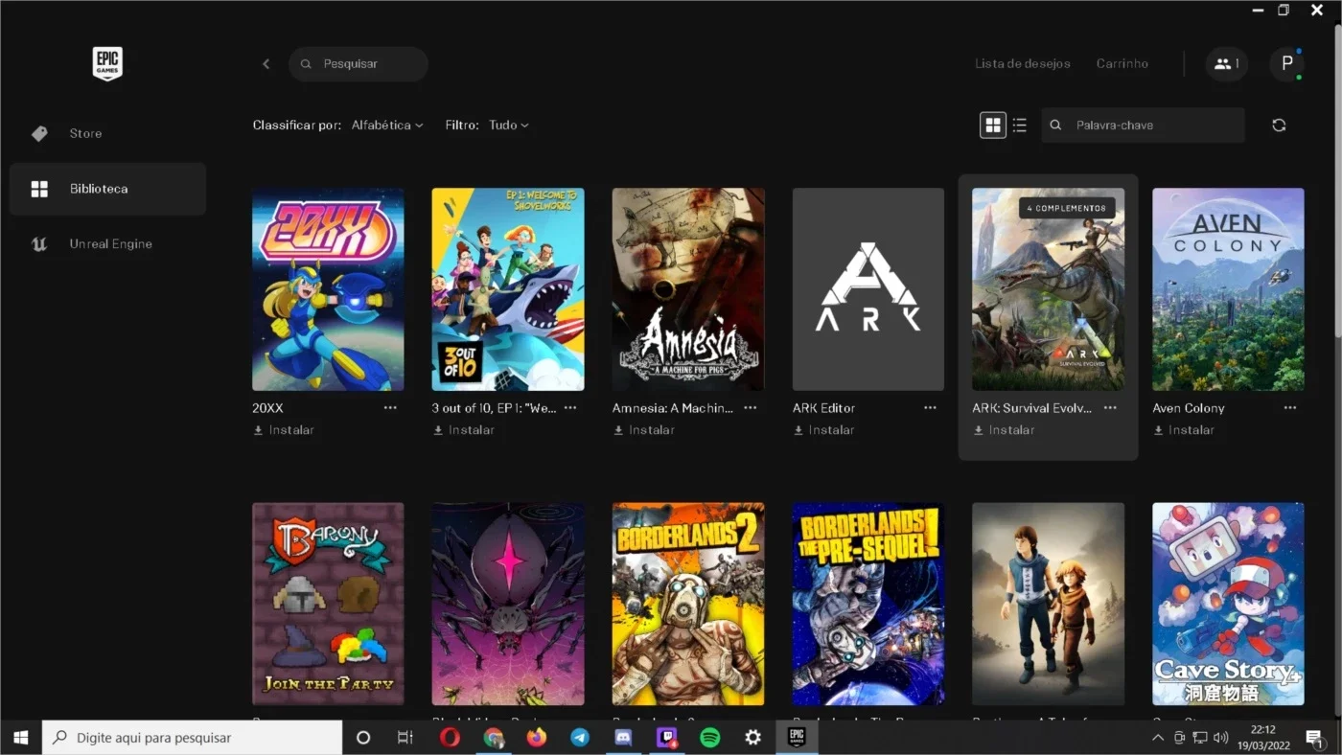Open the ARK: Survival Evolved cover
This screenshot has width=1342, height=755.
(x=1049, y=289)
